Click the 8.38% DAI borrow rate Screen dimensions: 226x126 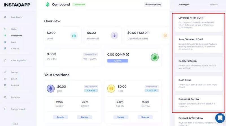pyautogui.click(x=145, y=102)
